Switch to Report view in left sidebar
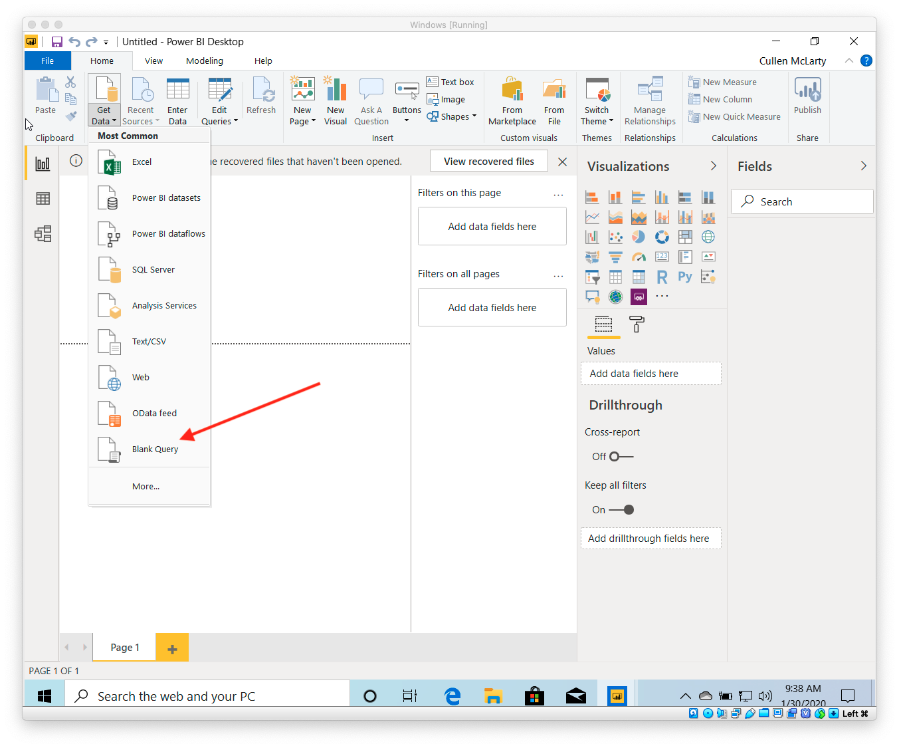The width and height of the screenshot is (899, 748). click(x=43, y=164)
